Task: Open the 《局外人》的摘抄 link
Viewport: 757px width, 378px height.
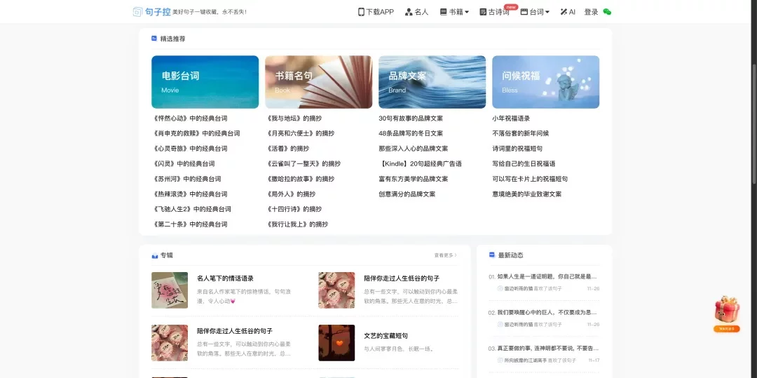Action: [291, 194]
